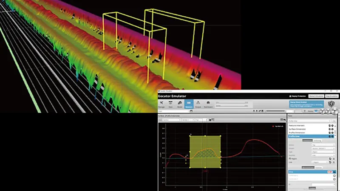Open the Model page icon
The height and width of the screenshot is (191, 340).
pyautogui.click(x=180, y=104)
